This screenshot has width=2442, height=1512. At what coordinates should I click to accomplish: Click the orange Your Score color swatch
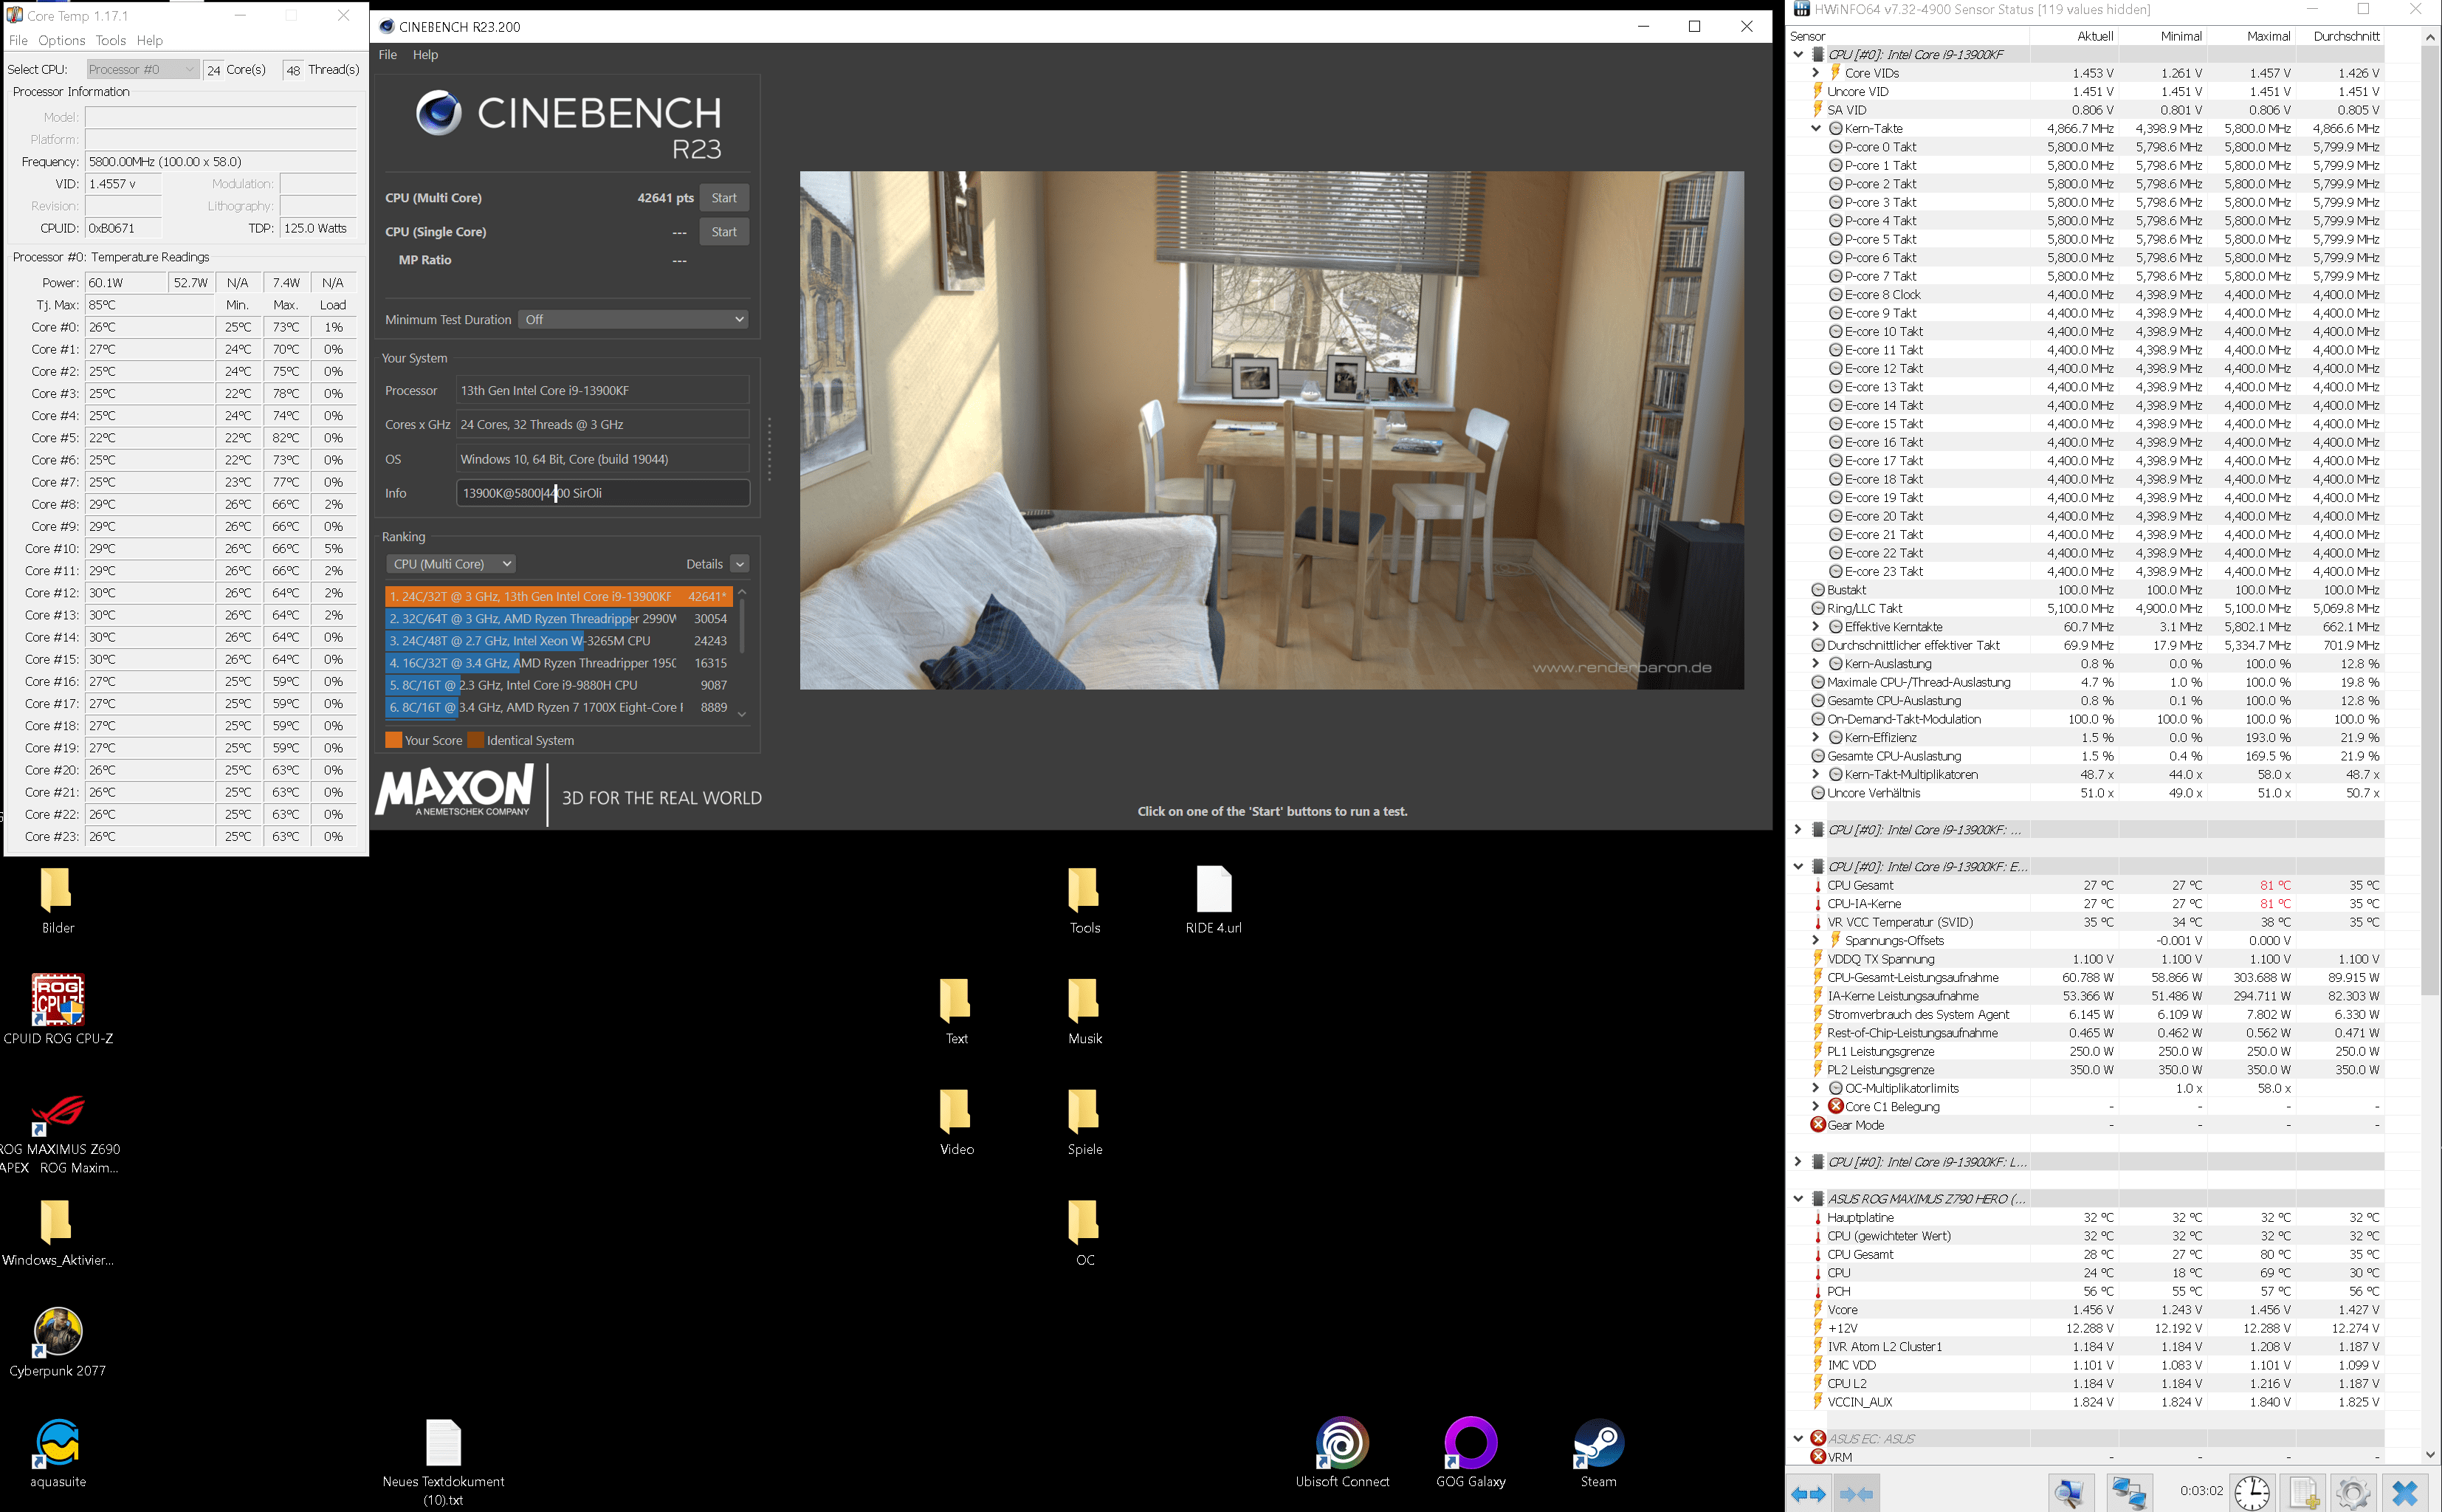click(x=393, y=741)
